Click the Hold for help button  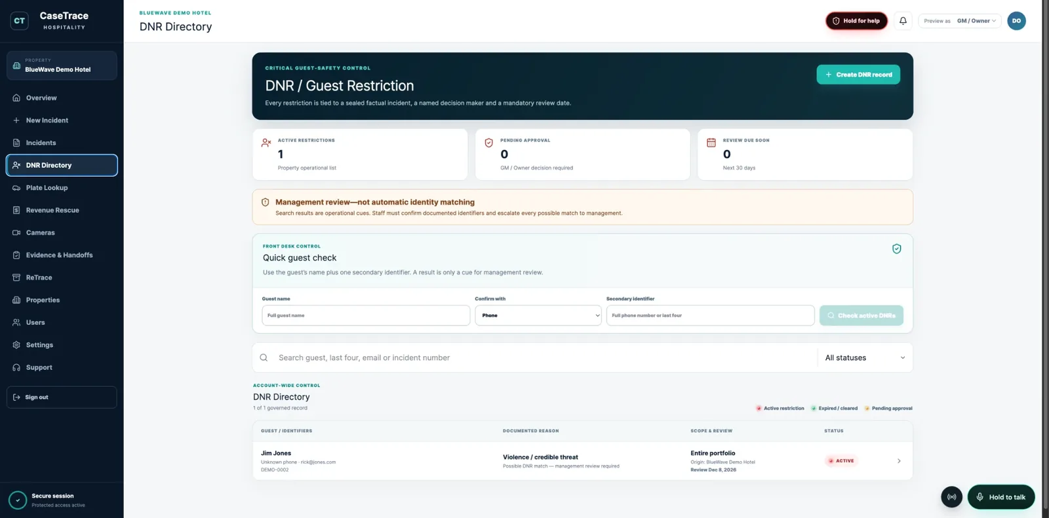(856, 21)
